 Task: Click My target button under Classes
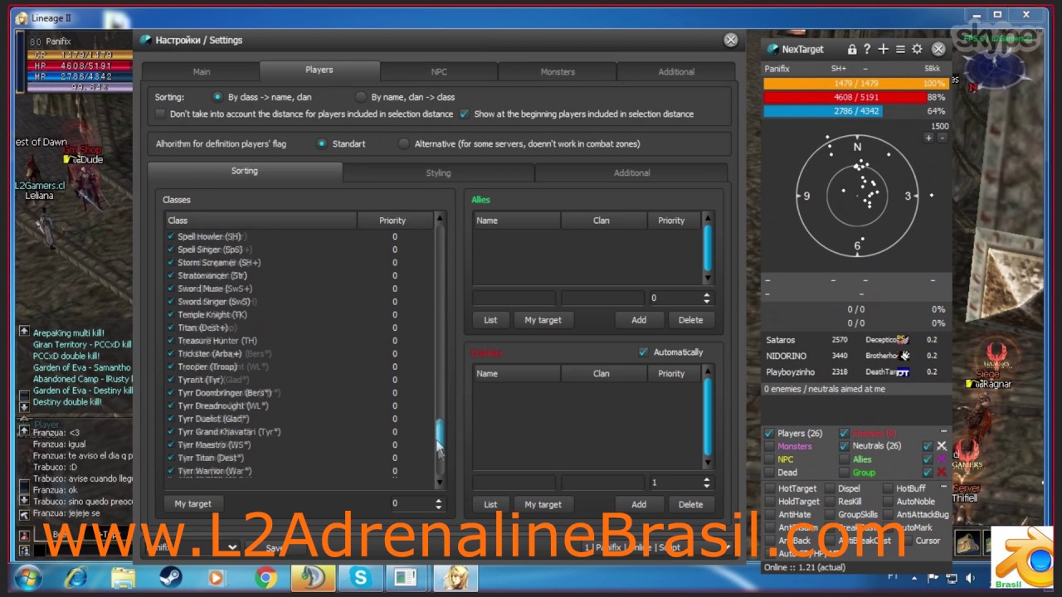click(x=192, y=503)
